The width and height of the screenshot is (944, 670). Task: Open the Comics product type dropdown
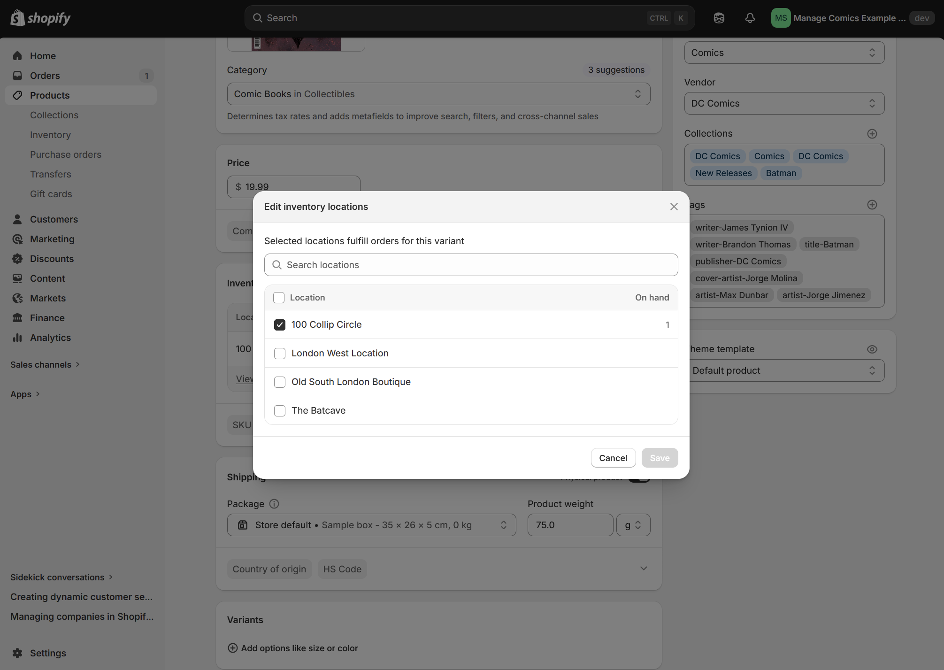tap(784, 53)
